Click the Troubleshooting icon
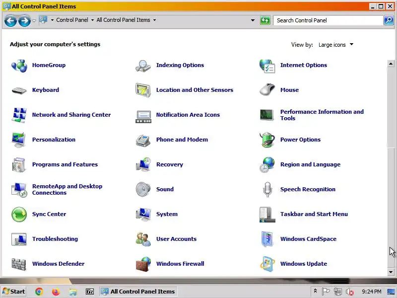Image resolution: width=397 pixels, height=298 pixels. tap(19, 239)
